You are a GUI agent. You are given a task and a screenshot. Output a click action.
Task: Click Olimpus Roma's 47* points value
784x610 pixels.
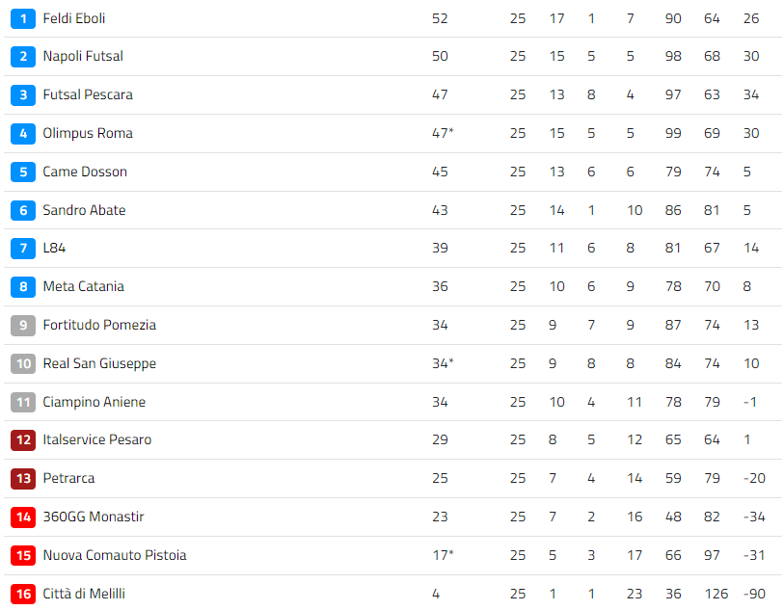[443, 133]
